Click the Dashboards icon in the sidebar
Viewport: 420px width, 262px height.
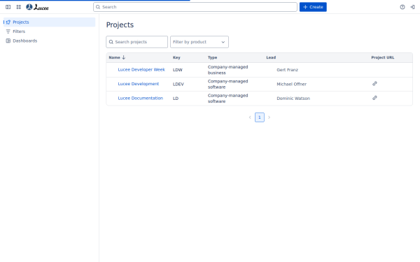coord(8,41)
